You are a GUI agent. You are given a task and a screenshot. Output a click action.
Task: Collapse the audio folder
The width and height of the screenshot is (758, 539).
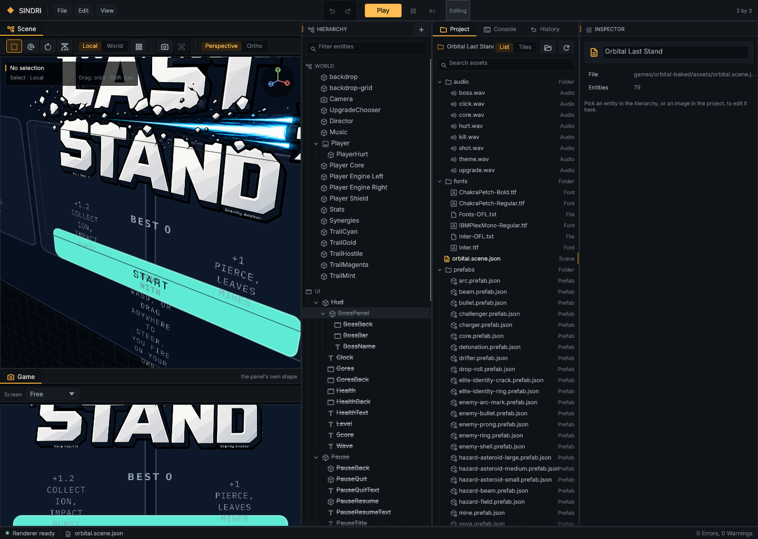tap(440, 82)
